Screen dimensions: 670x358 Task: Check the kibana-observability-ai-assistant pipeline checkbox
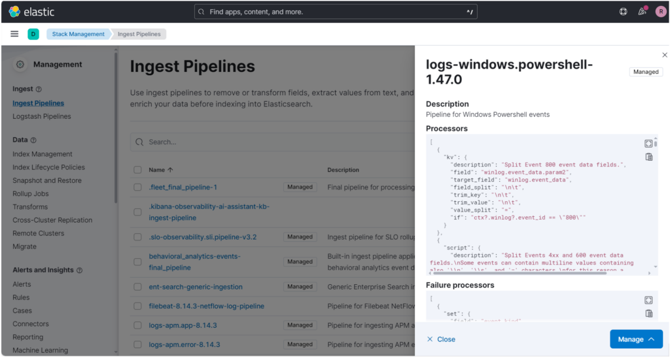[x=137, y=212]
